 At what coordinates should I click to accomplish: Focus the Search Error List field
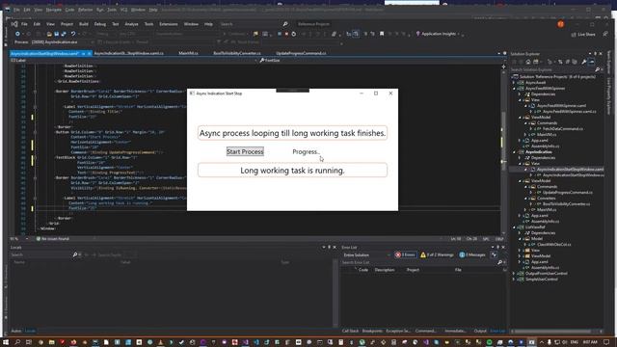(x=419, y=262)
